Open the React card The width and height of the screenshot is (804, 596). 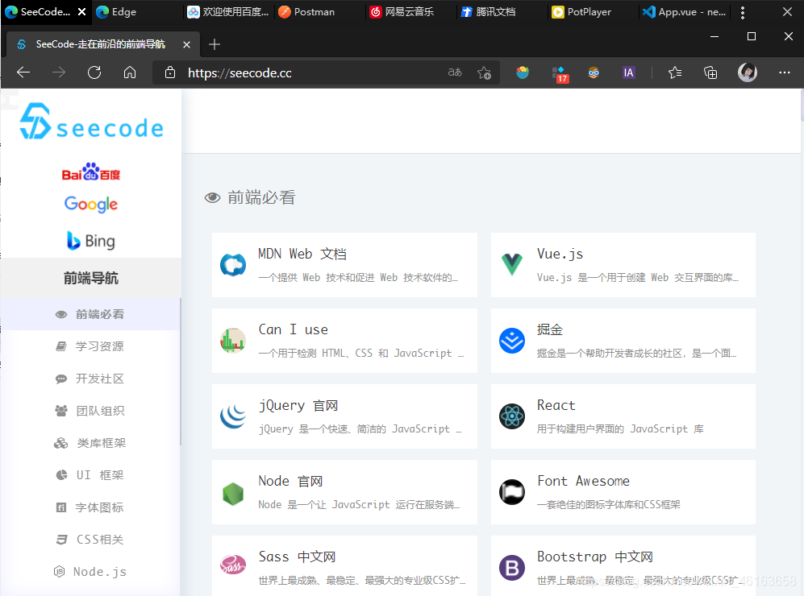tap(623, 416)
